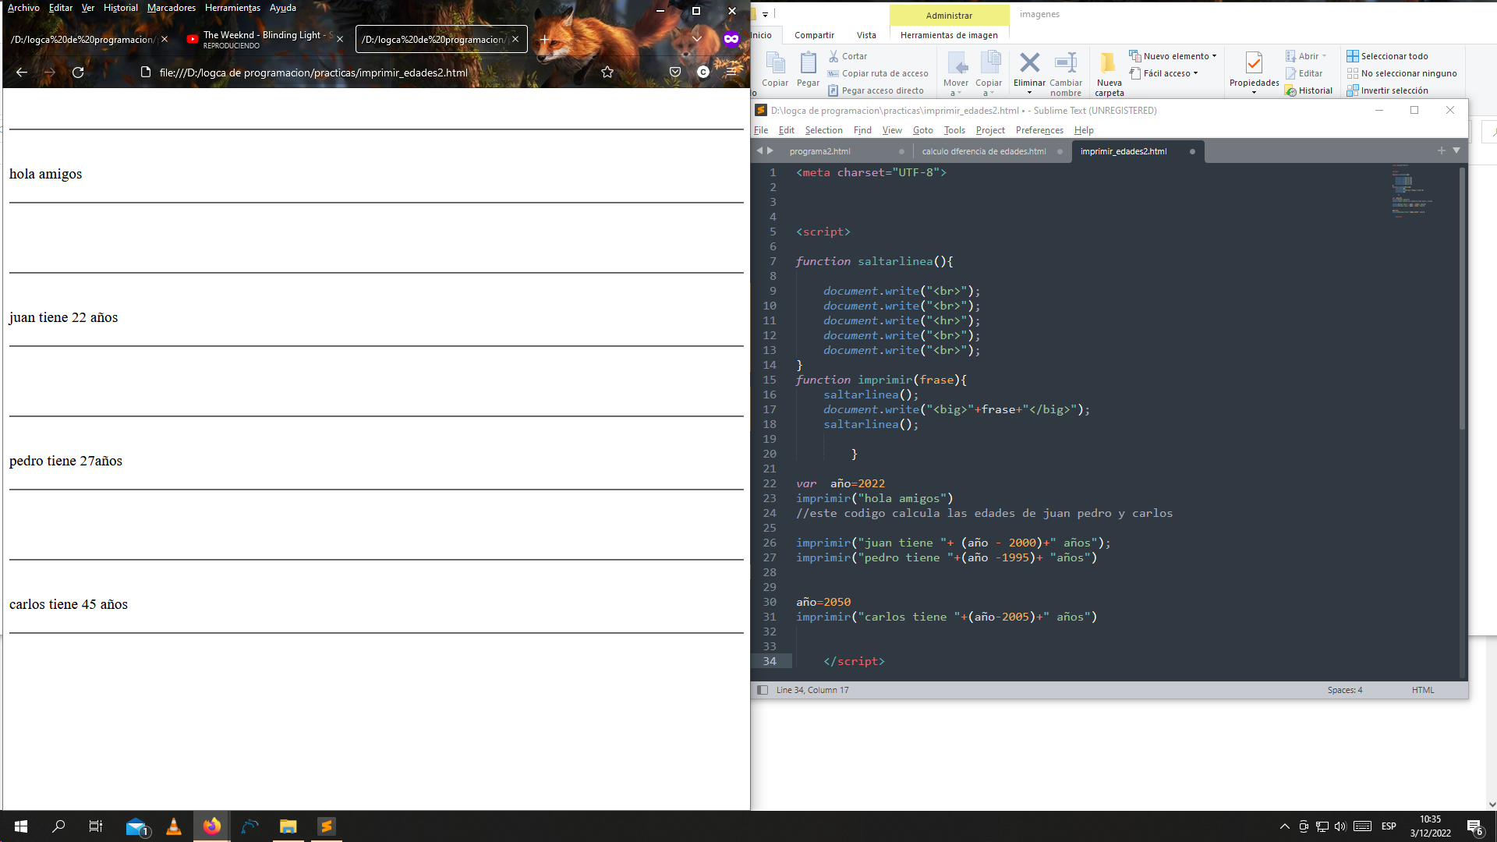Click Sublime tab scroll left arrow
The height and width of the screenshot is (842, 1497).
[759, 150]
